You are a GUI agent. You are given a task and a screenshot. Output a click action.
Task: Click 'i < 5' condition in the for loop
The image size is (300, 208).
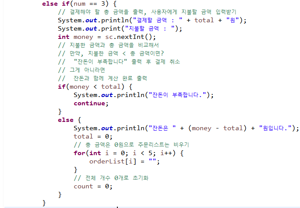pos(142,153)
